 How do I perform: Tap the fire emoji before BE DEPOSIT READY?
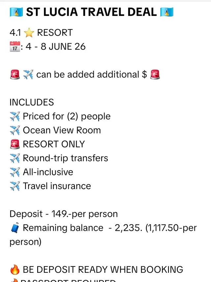[15, 269]
